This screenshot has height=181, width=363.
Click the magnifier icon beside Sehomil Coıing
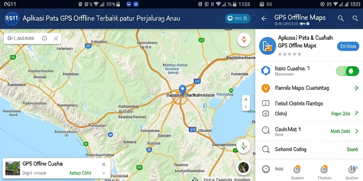coord(266,149)
